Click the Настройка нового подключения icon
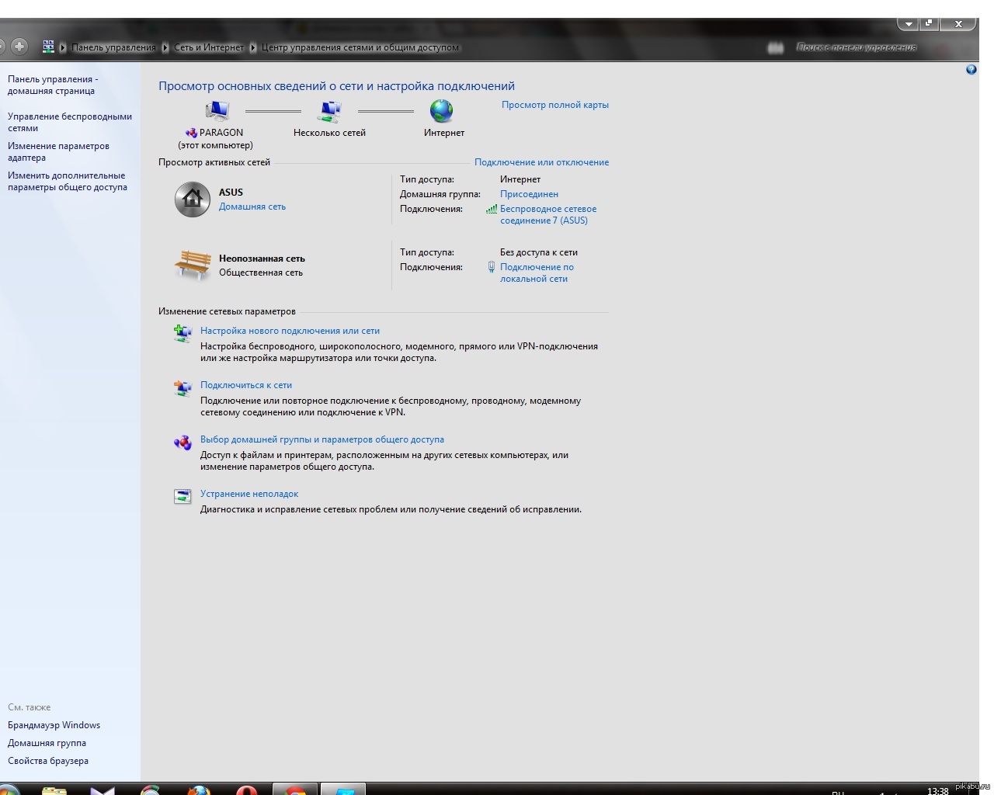This screenshot has width=994, height=795. pyautogui.click(x=182, y=333)
